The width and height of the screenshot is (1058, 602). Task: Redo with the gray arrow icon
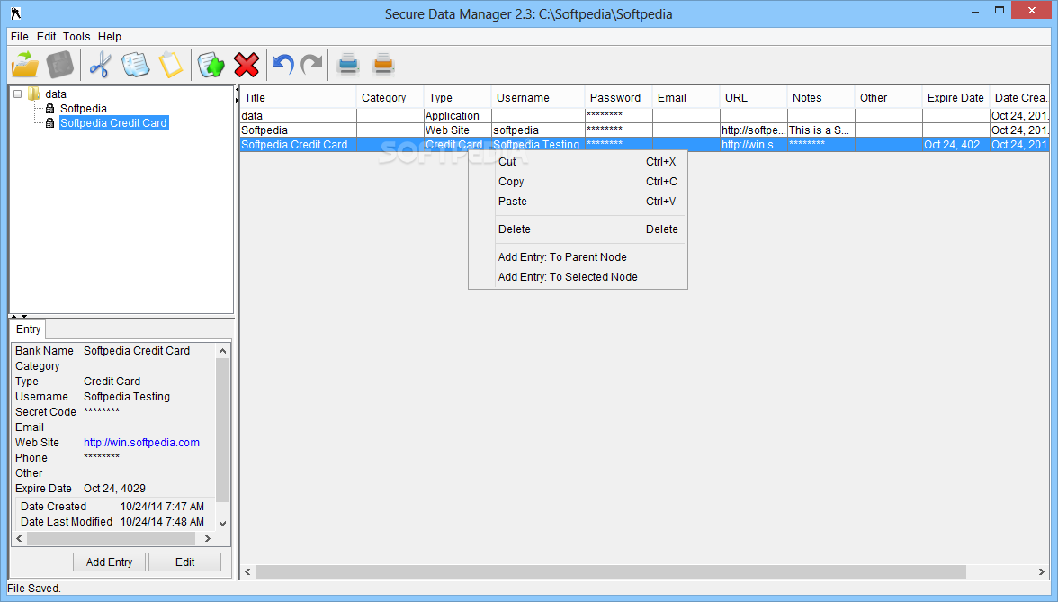(311, 65)
